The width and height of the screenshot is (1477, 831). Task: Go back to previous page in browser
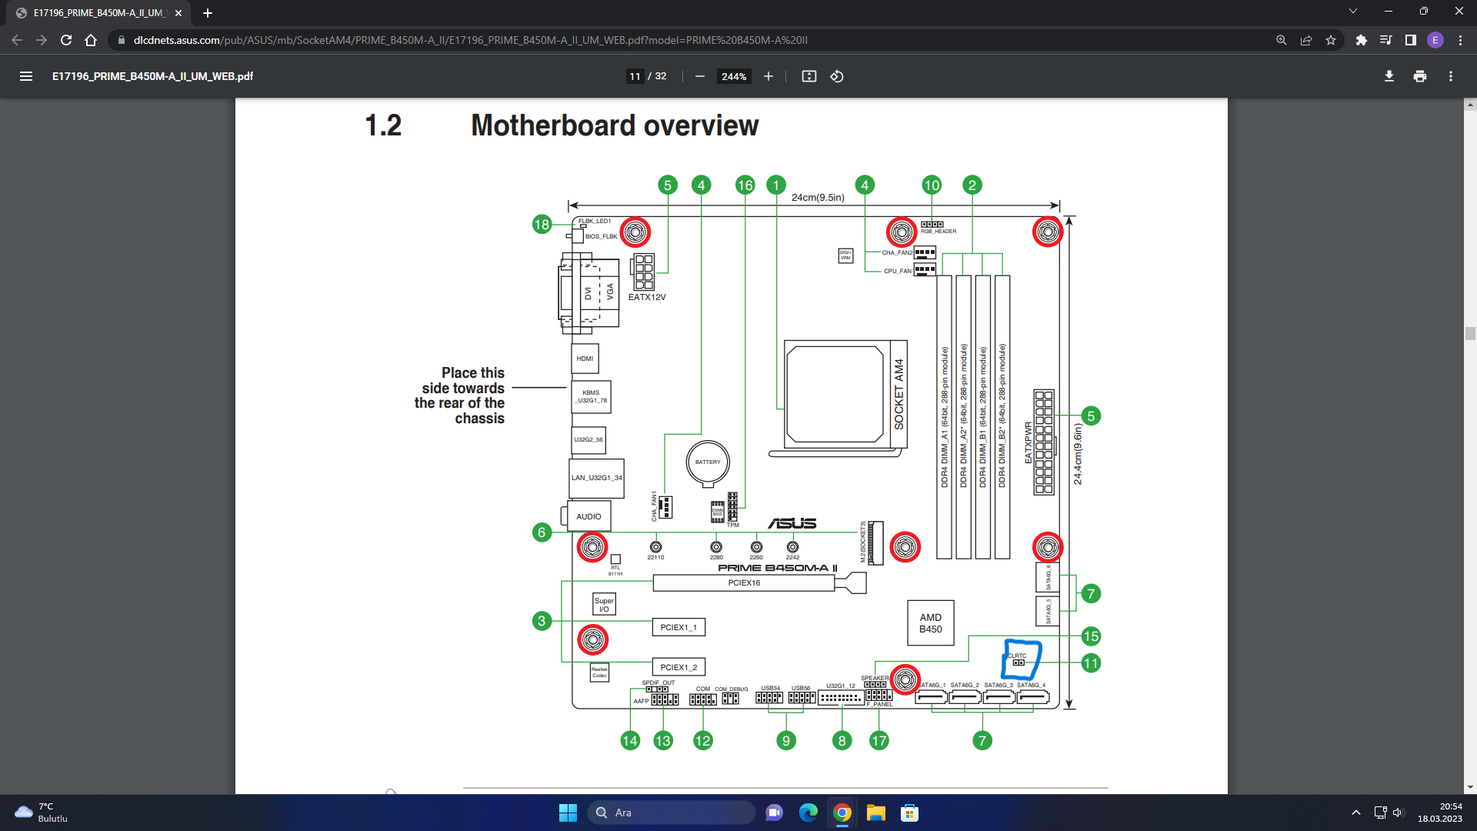(x=17, y=40)
